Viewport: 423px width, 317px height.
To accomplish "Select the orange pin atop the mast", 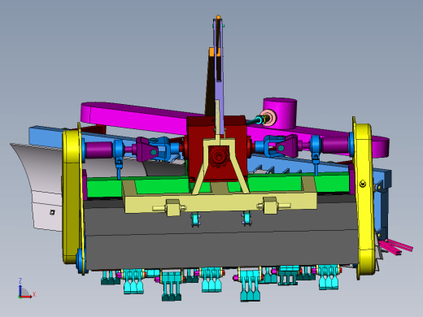I will (x=218, y=18).
